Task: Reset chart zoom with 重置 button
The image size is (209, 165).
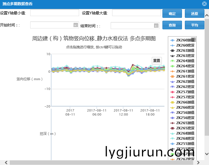Action: coord(157,61)
